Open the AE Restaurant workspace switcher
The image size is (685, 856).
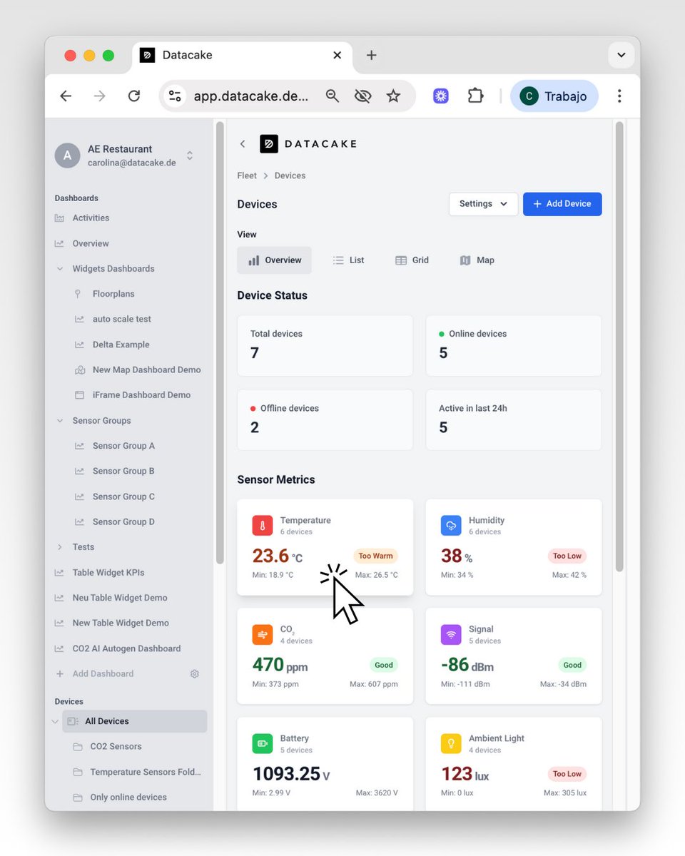click(x=190, y=155)
